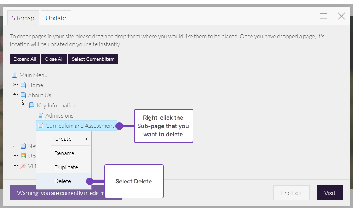This screenshot has width=353, height=208.
Task: Click the Home page icon
Action: pyautogui.click(x=23, y=85)
